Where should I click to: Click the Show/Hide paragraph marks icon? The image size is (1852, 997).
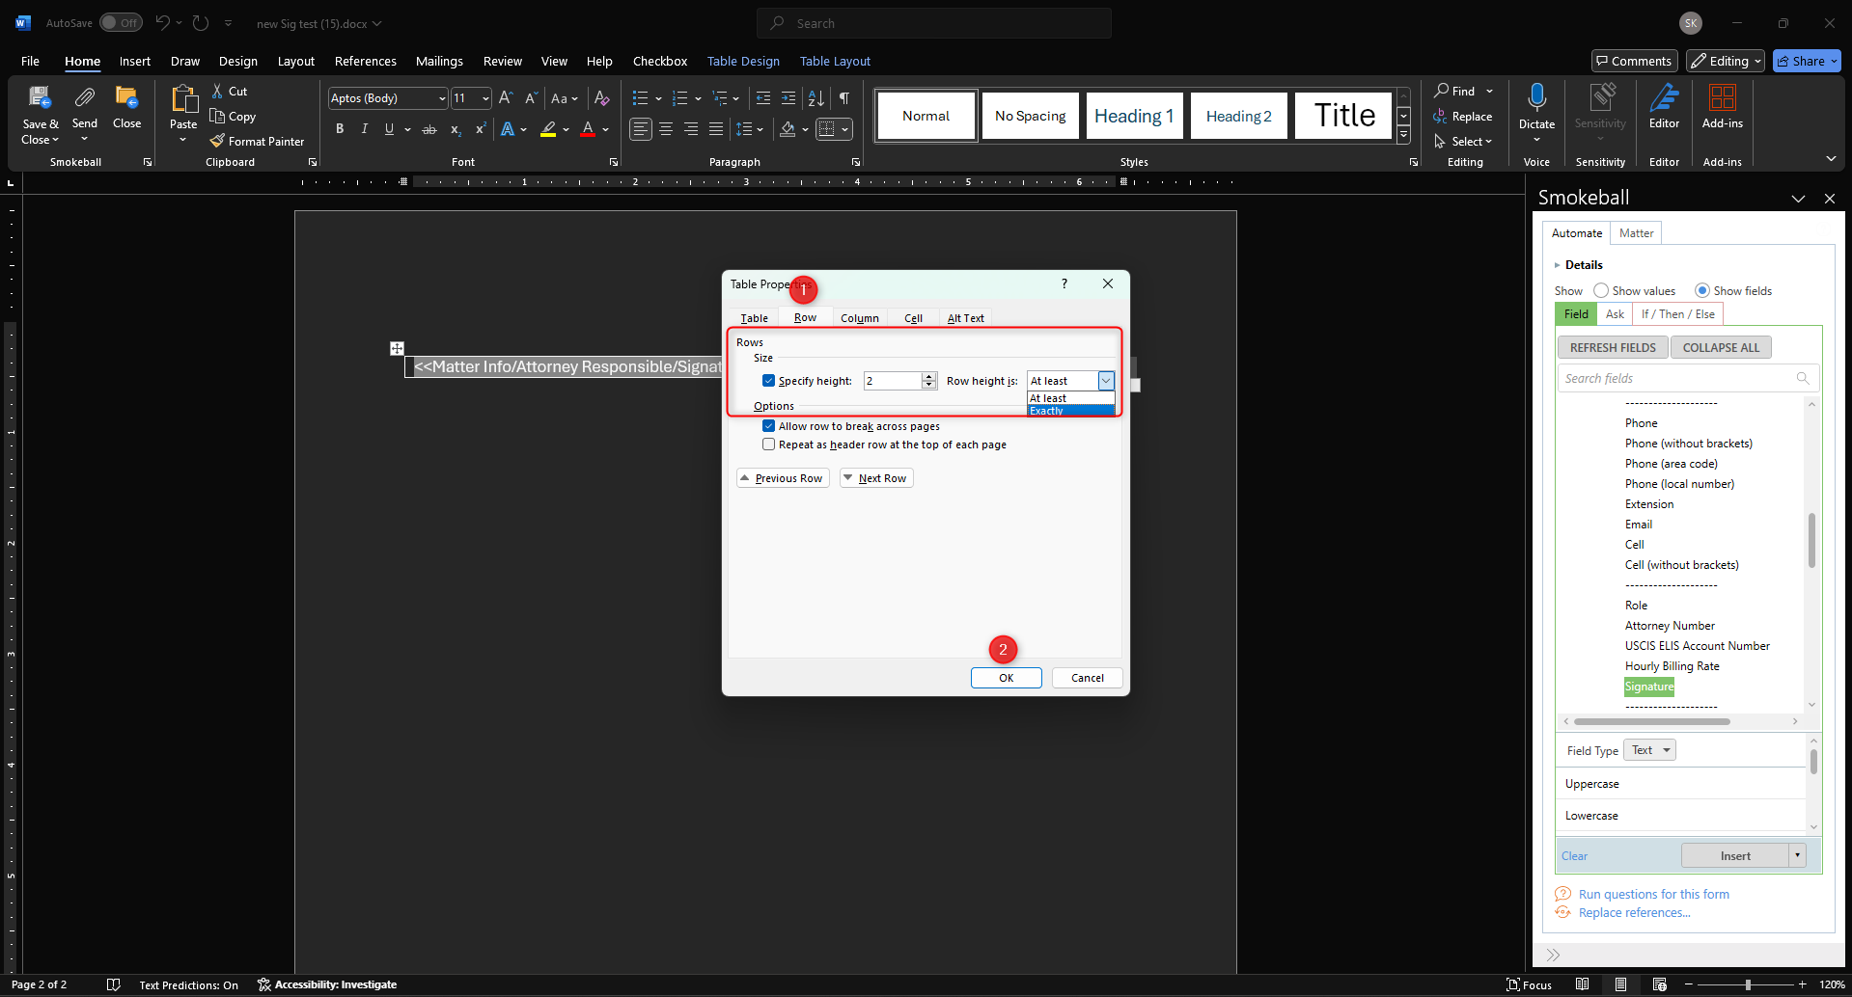[x=844, y=98]
